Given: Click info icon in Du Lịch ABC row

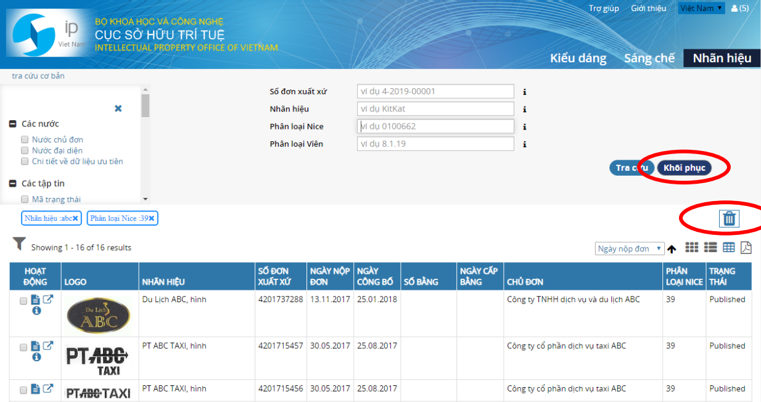Looking at the screenshot, I should 36,311.
